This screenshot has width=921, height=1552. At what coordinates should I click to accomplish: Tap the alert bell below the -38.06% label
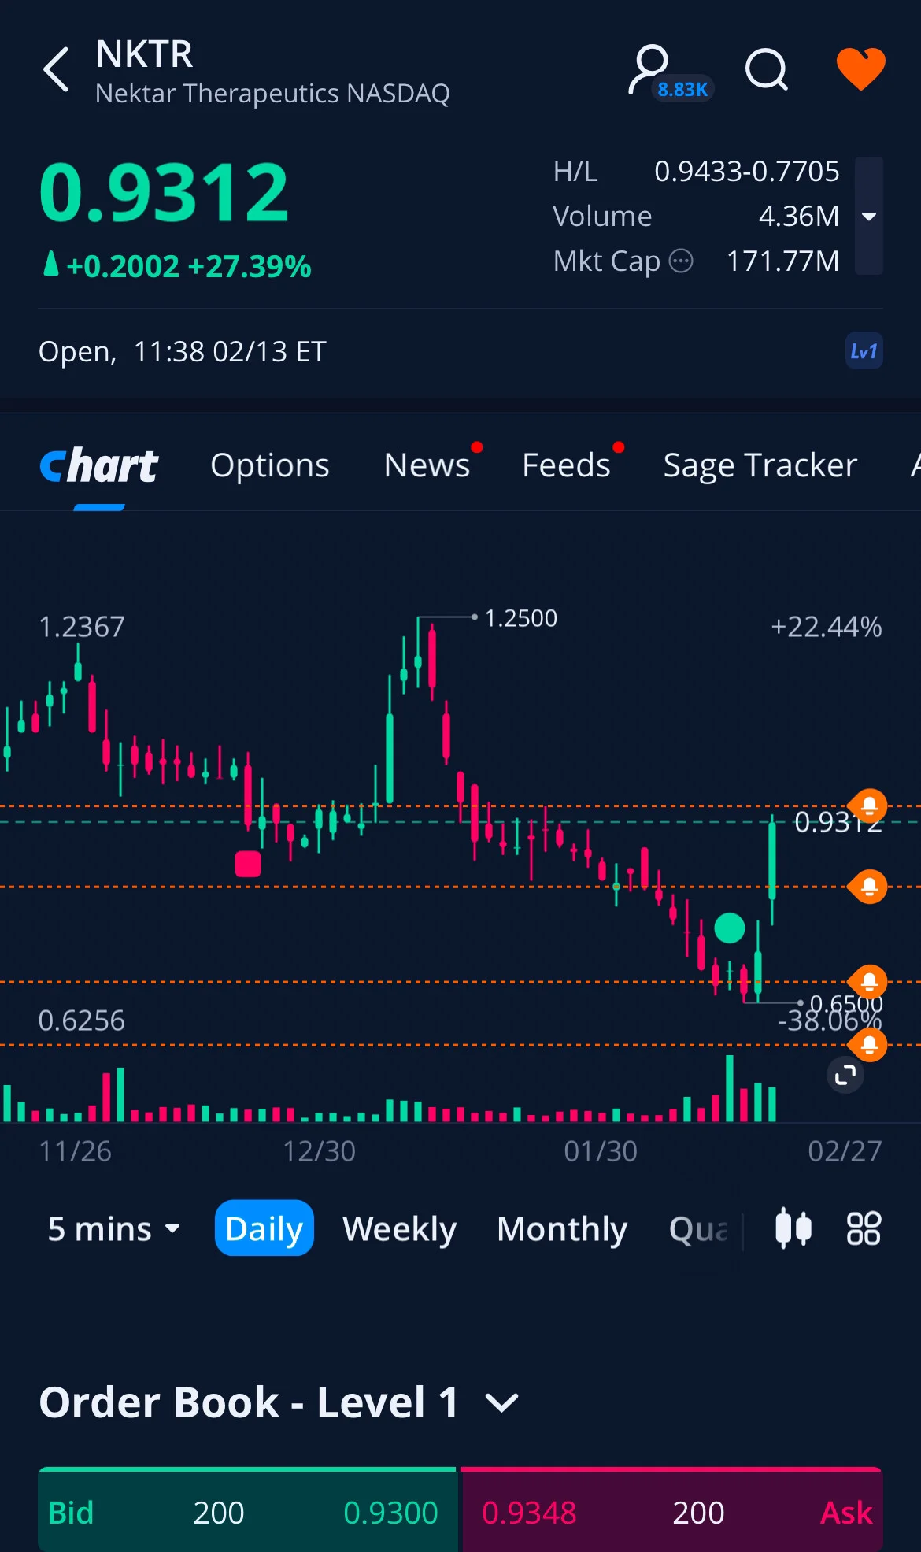click(x=869, y=1045)
